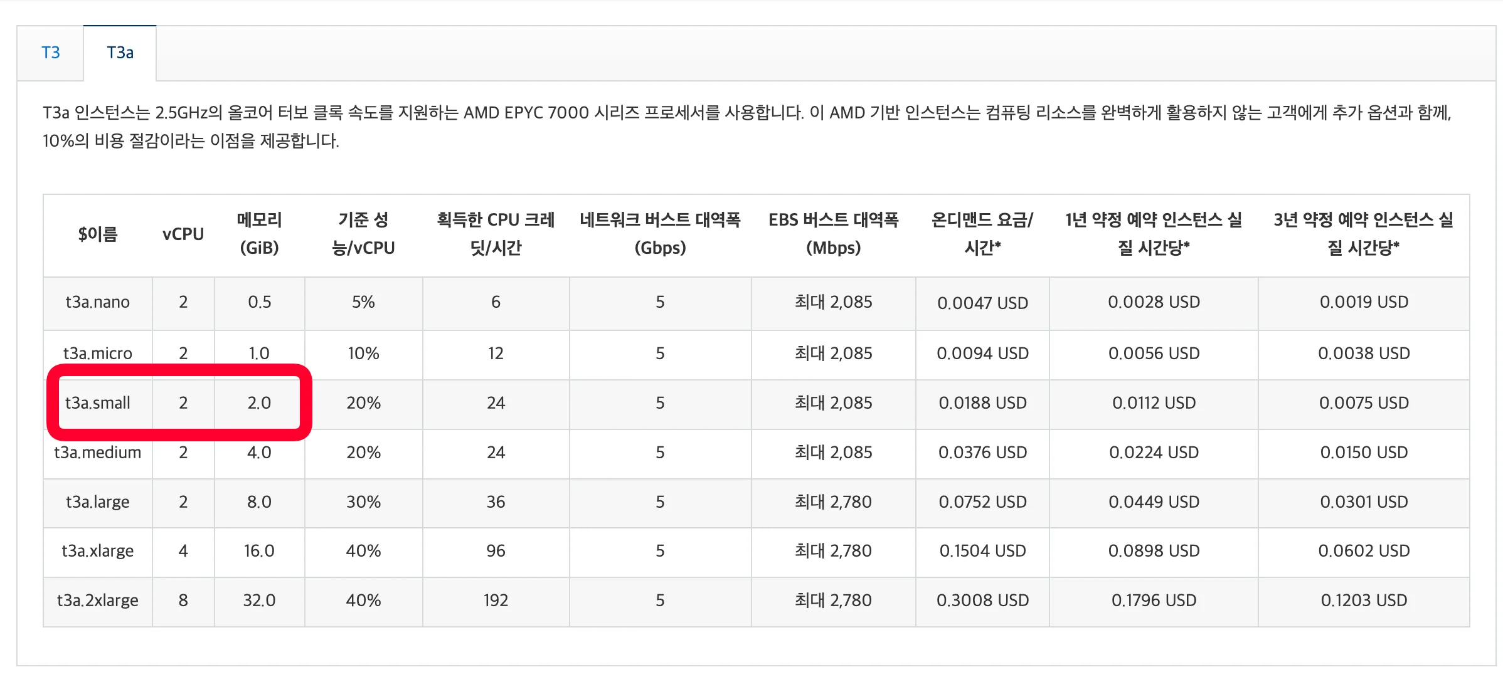Click the t3a.large instance name cell
Viewport: 1503px width, 677px height.
pyautogui.click(x=97, y=501)
